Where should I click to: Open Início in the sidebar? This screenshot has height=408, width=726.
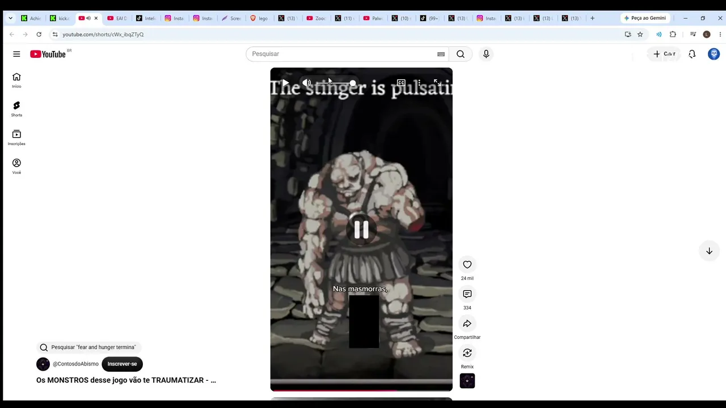click(16, 80)
